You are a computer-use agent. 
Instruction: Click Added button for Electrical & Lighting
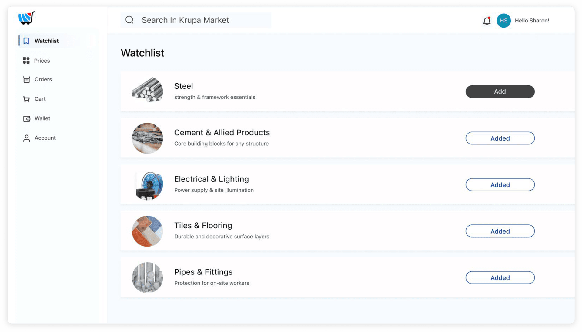click(x=500, y=184)
